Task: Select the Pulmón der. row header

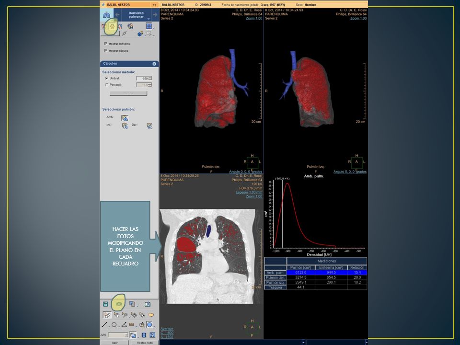Action: (276, 277)
